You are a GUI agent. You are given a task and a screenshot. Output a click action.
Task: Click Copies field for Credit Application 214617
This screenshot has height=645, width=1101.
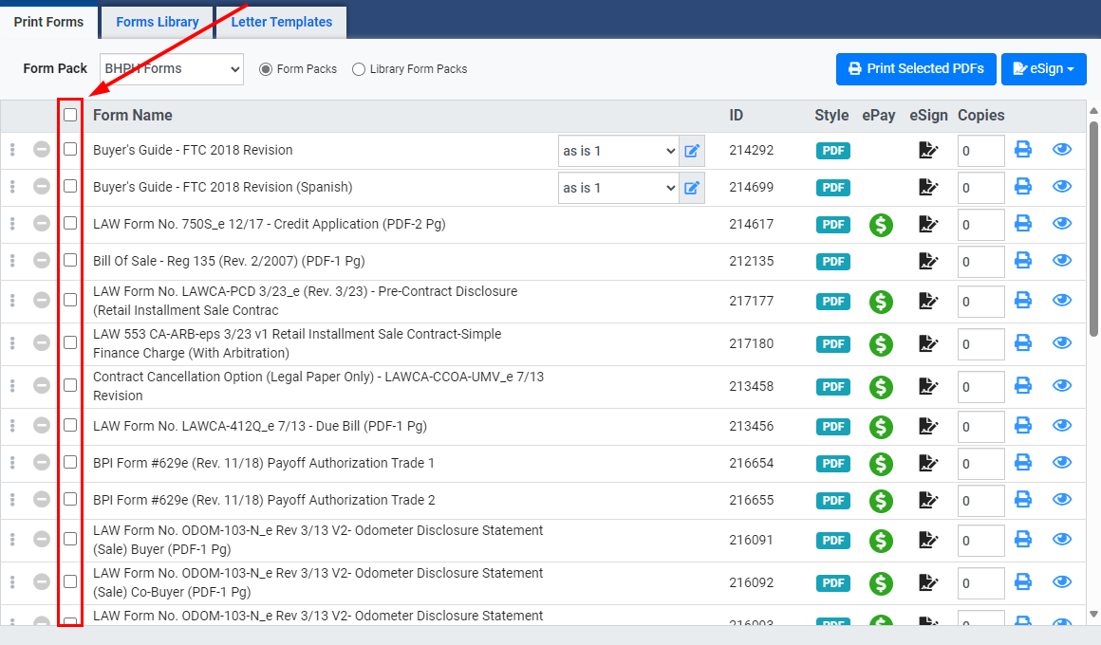coord(980,225)
